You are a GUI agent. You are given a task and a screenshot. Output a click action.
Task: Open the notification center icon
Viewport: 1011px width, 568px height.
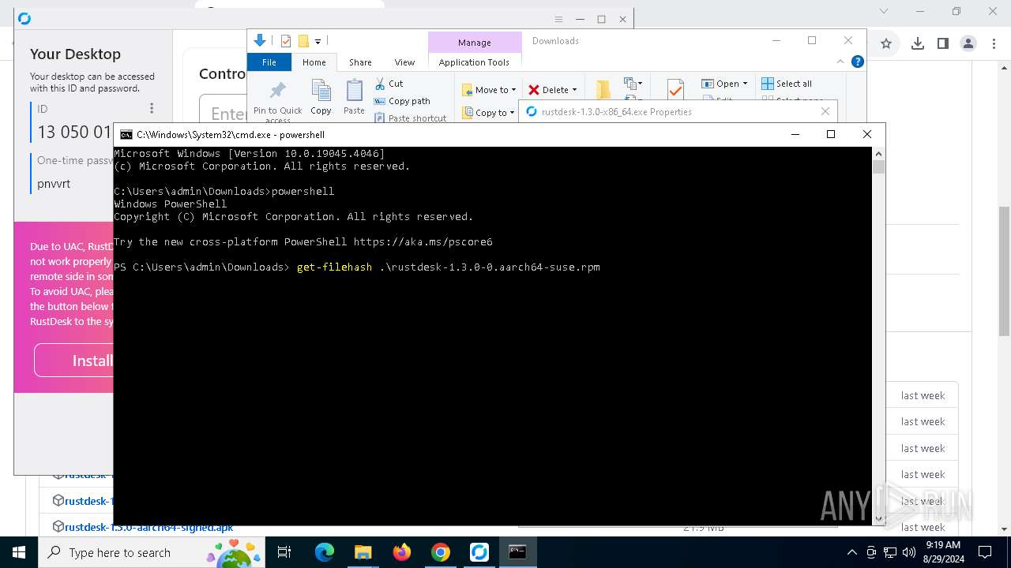tap(985, 552)
